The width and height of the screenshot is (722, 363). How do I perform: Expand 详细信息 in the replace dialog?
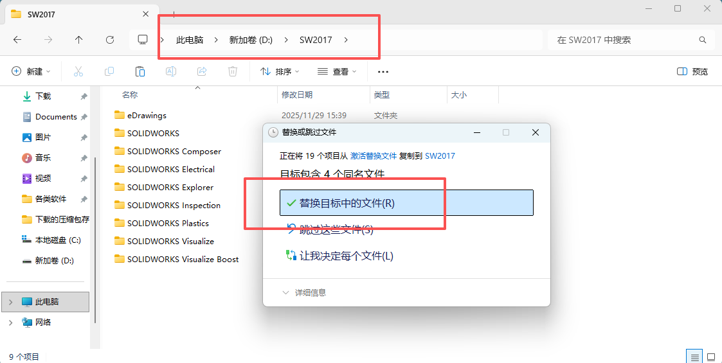304,292
